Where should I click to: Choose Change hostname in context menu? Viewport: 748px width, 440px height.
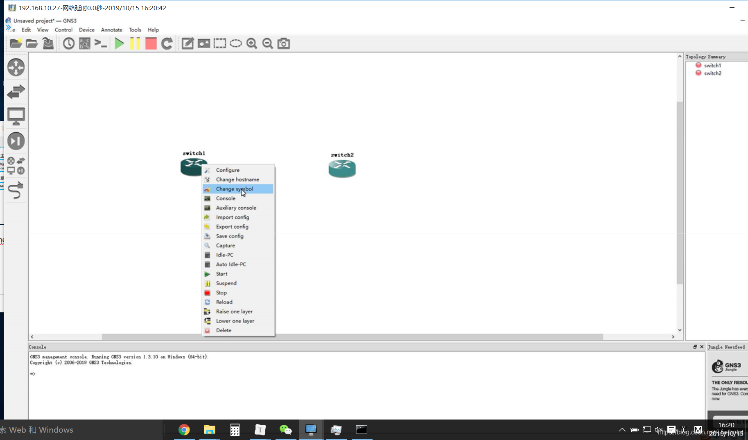[238, 179]
